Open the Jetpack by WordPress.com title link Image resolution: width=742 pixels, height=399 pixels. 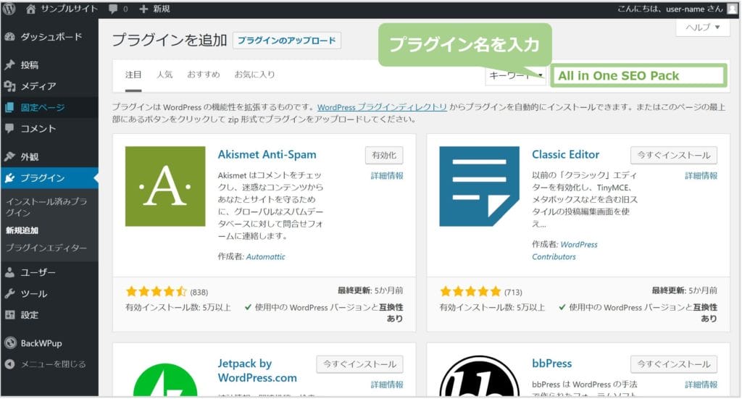click(x=257, y=371)
